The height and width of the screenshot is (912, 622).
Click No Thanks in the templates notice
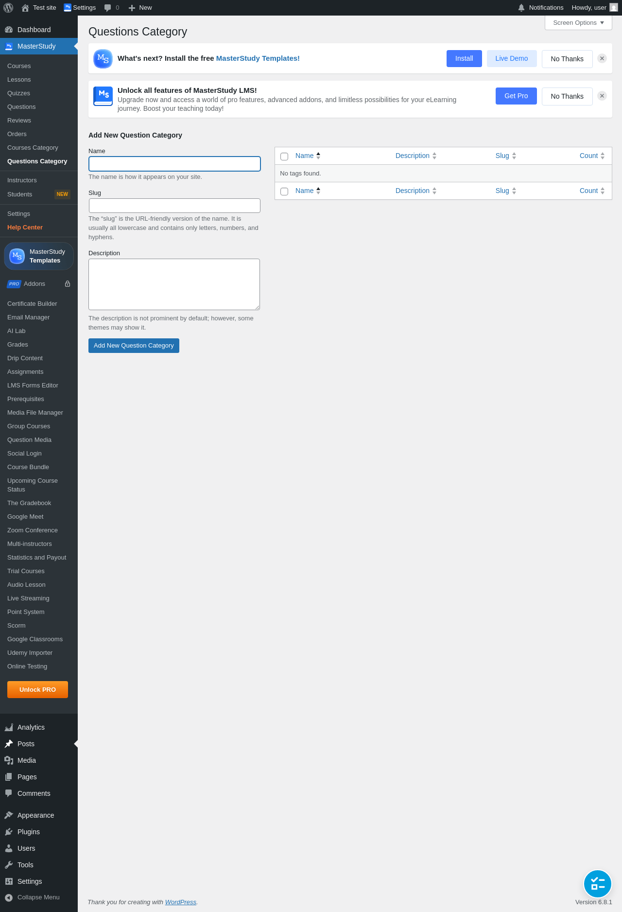click(567, 59)
